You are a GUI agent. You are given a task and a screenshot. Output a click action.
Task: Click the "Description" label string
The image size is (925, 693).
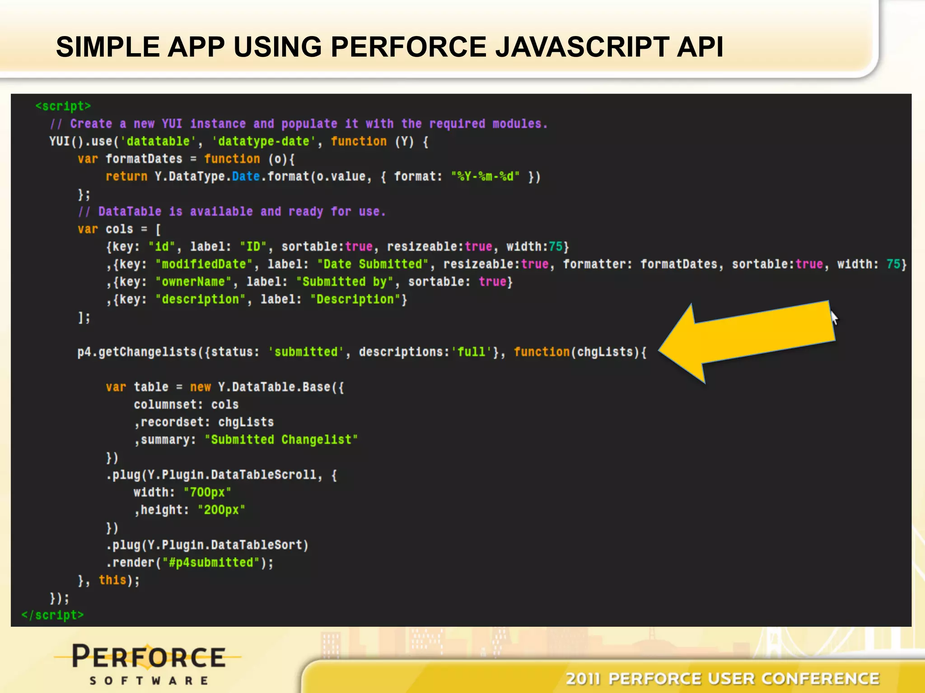coord(355,300)
